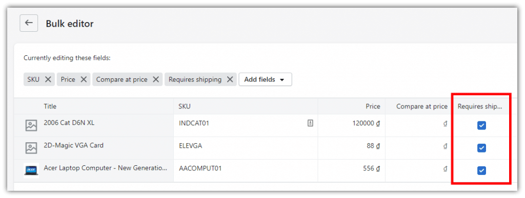Click the Acer Laptop product thumbnail
This screenshot has width=525, height=198.
pyautogui.click(x=31, y=170)
